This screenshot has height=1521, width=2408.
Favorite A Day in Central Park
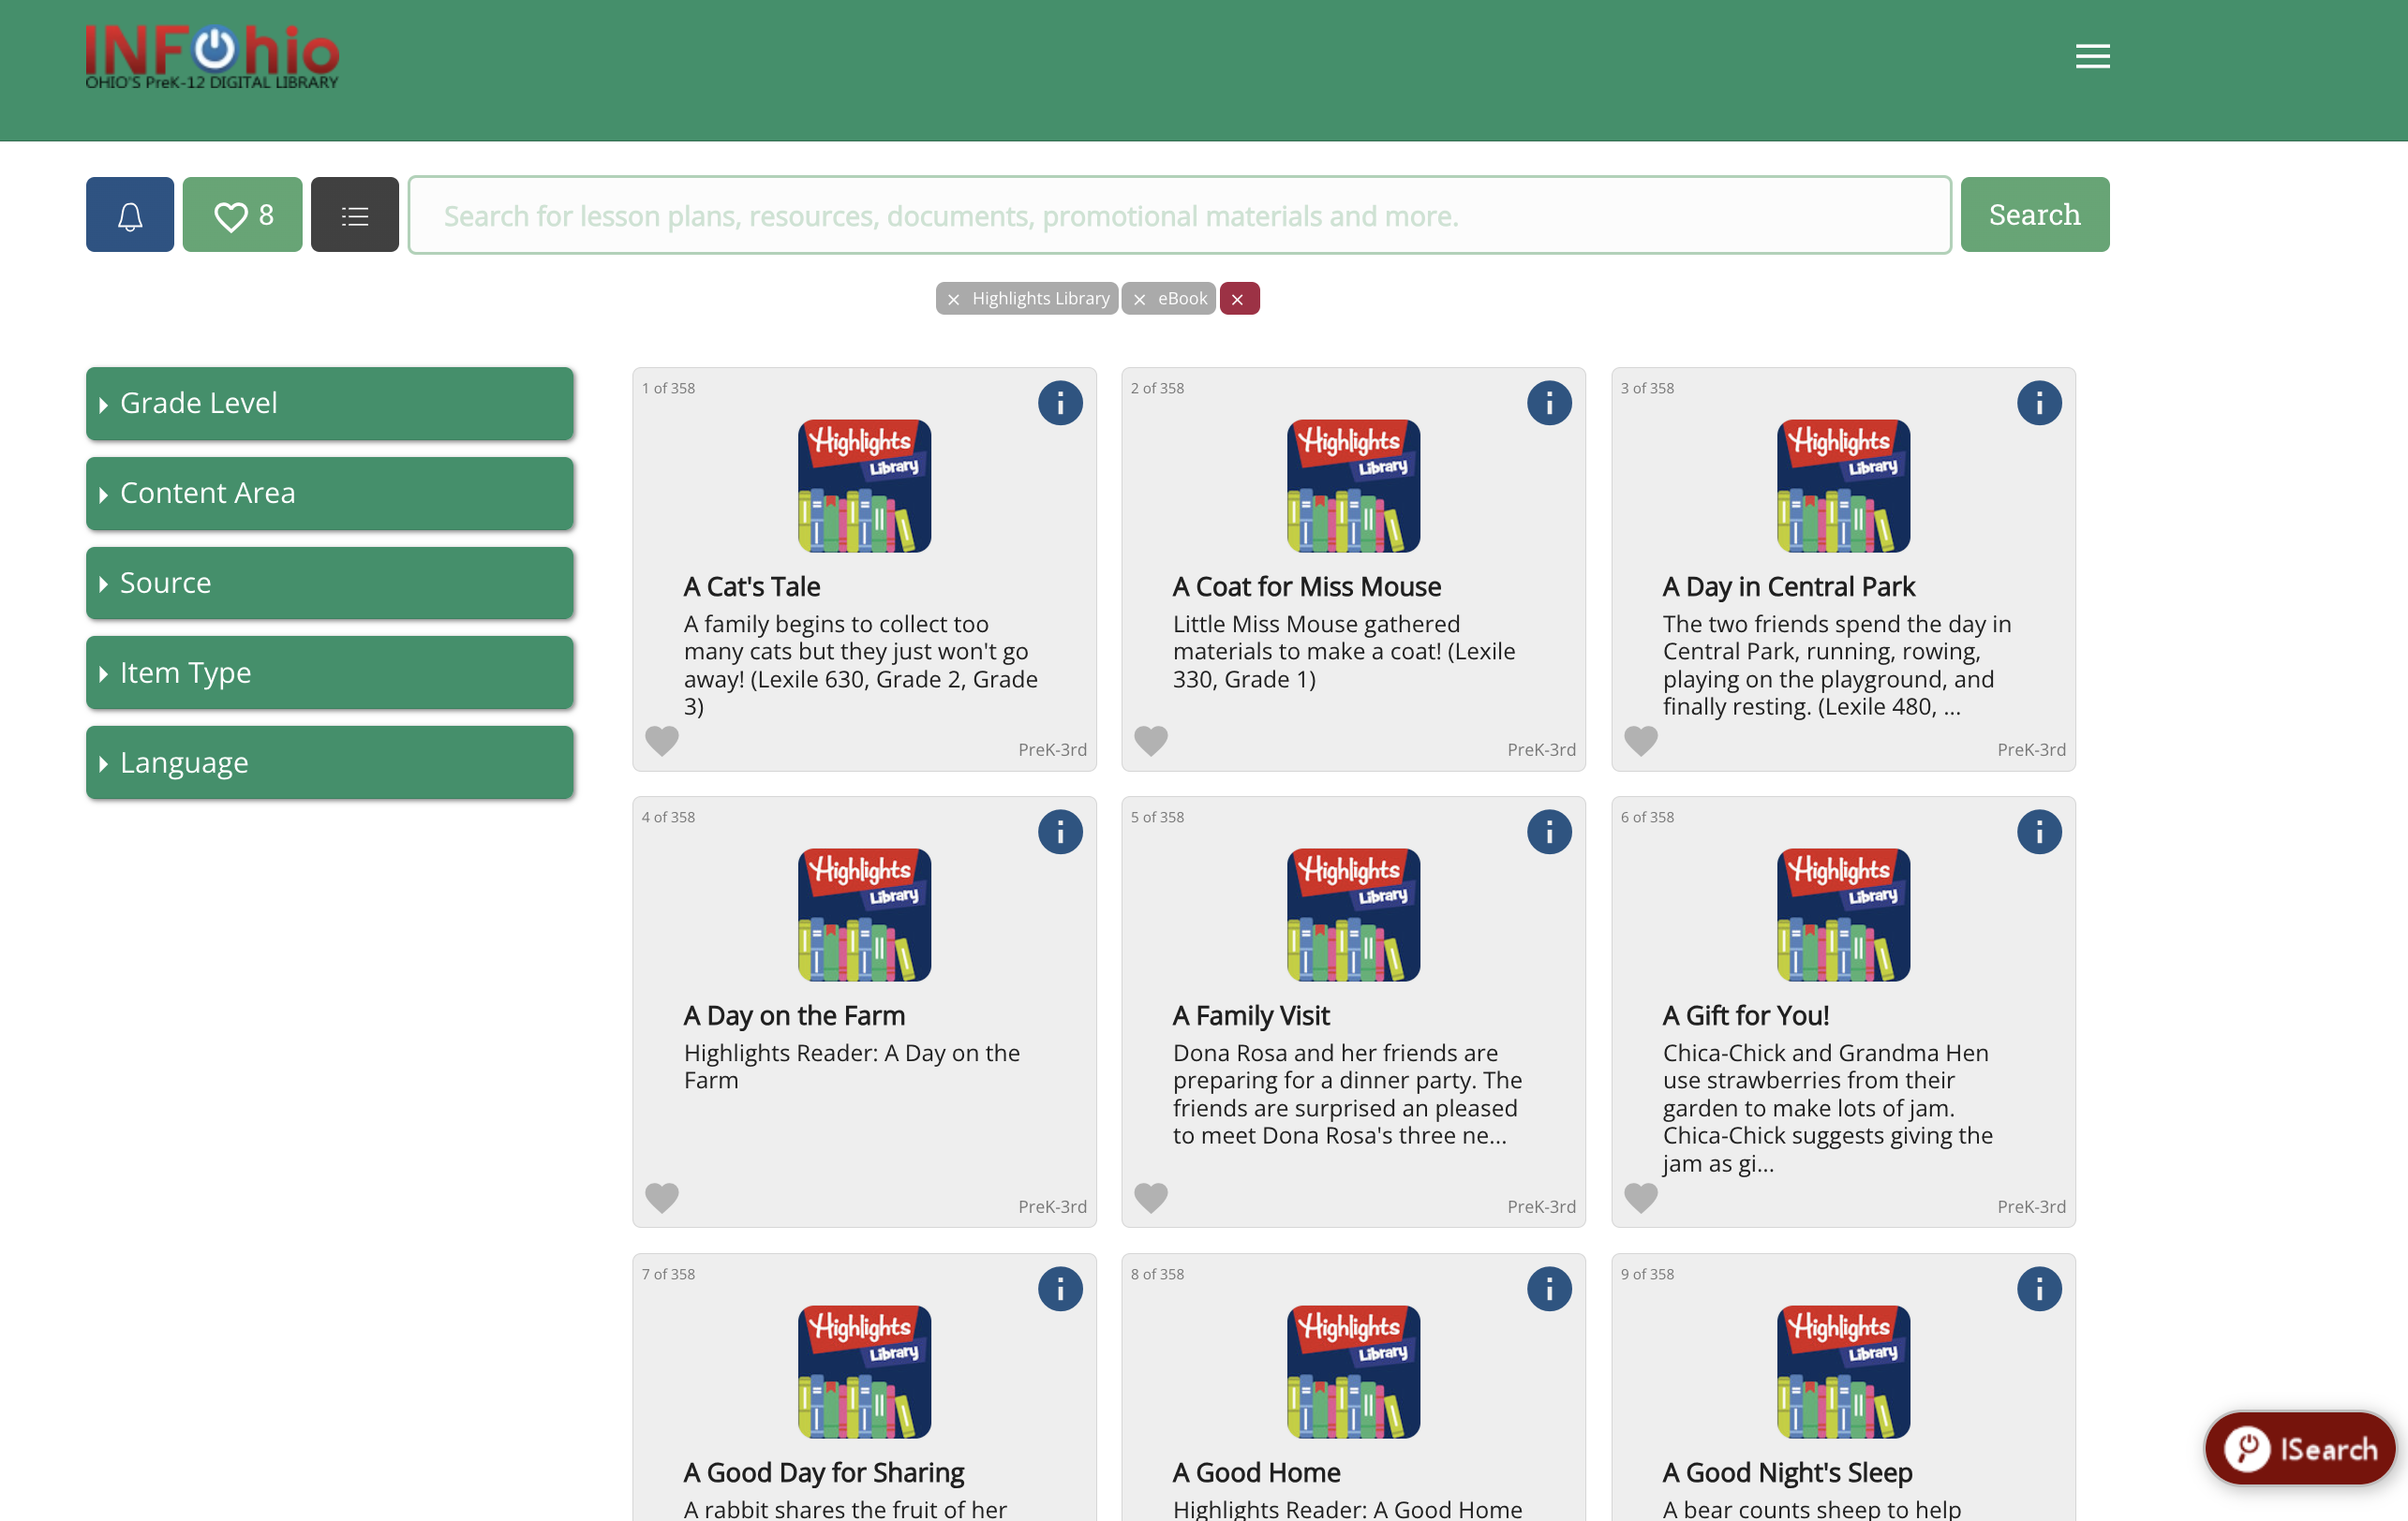click(1641, 742)
